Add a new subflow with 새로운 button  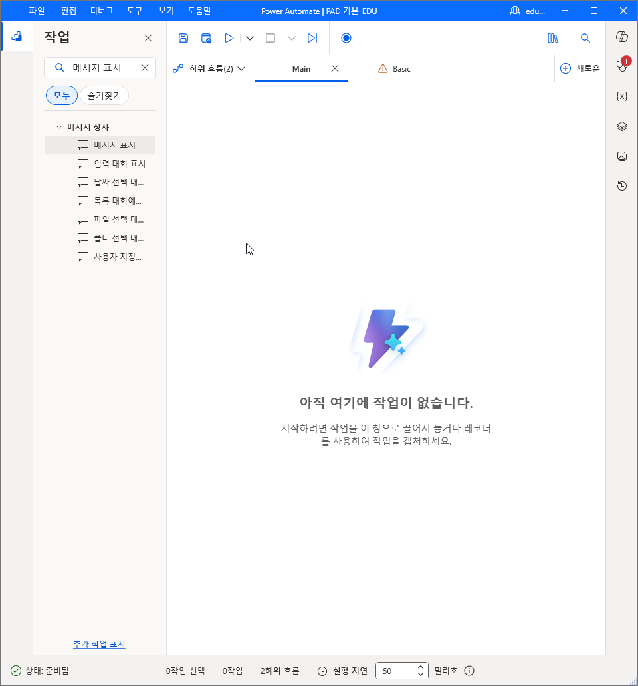point(580,68)
